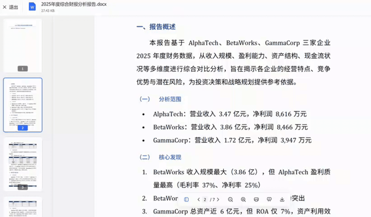Click the BetaWorks 营业收入 3.86 亿元 bullet
Image resolution: width=371 pixels, height=217 pixels.
[230, 127]
